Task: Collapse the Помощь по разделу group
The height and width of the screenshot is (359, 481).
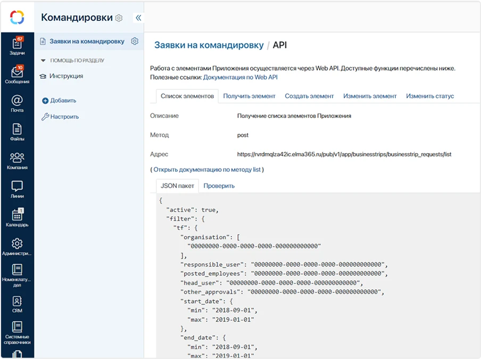Action: pyautogui.click(x=44, y=61)
